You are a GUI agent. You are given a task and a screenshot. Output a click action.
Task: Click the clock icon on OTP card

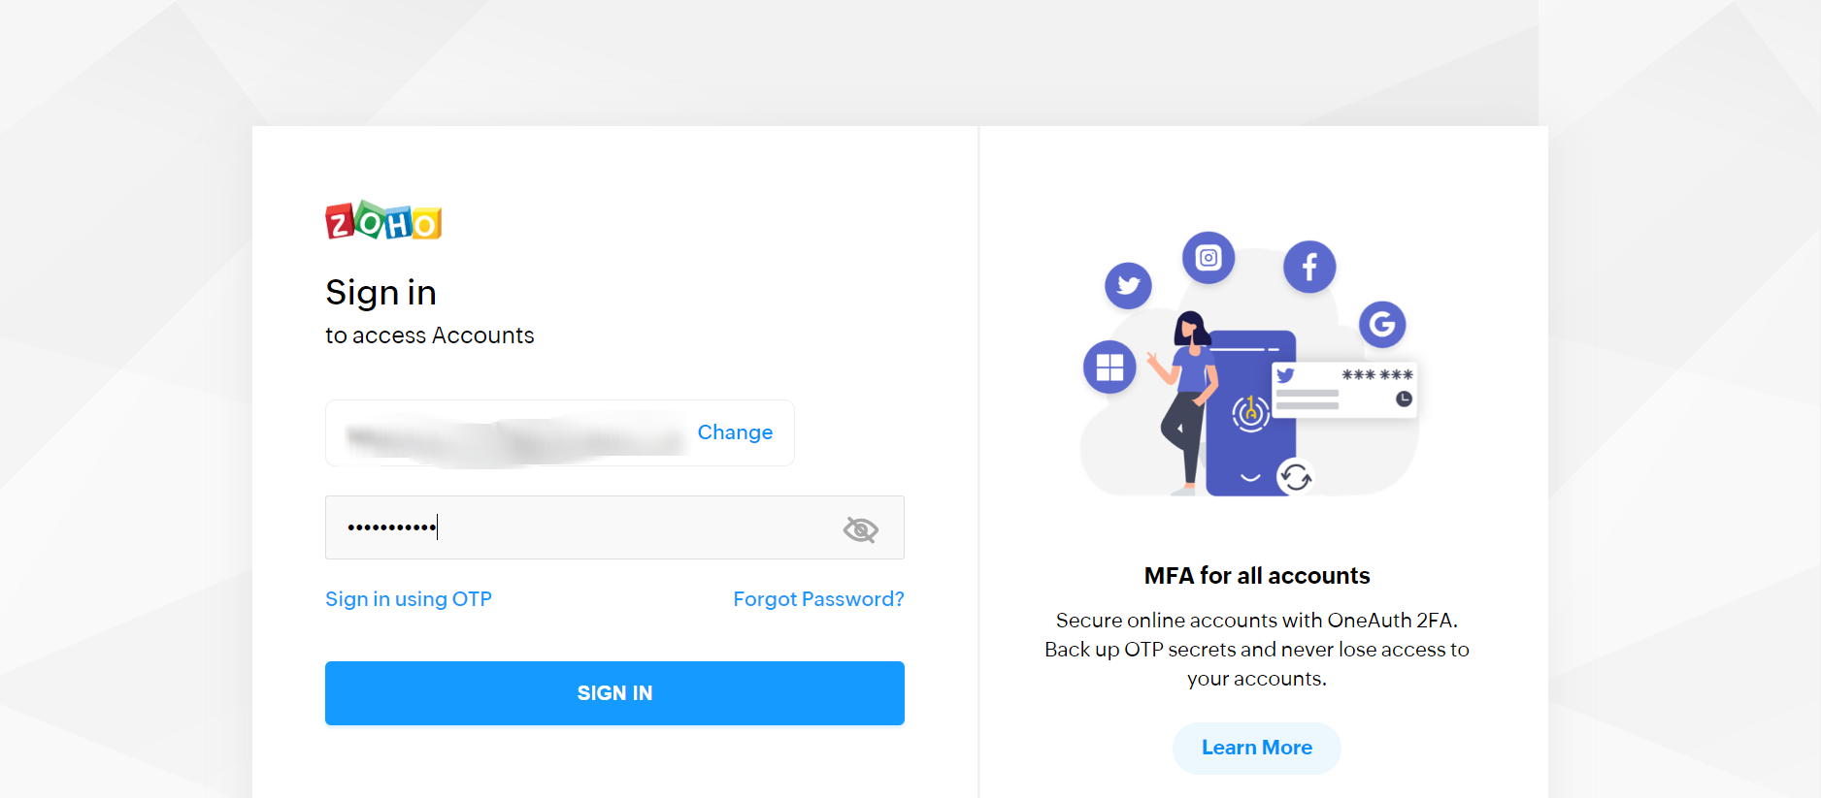click(x=1404, y=399)
